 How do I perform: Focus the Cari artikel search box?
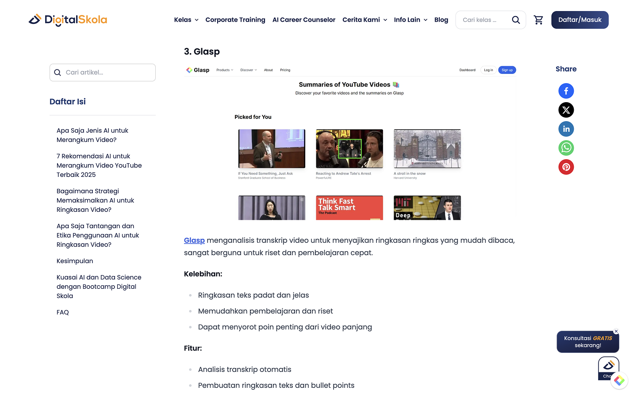click(103, 73)
